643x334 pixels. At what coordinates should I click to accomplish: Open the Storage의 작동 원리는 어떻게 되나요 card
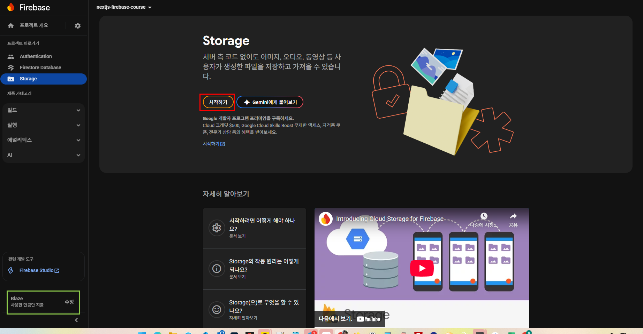(x=255, y=269)
